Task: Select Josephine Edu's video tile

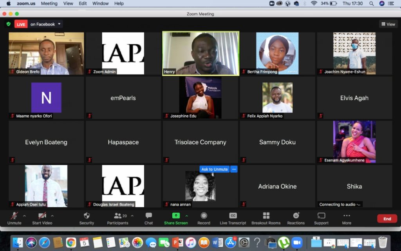Action: point(200,98)
